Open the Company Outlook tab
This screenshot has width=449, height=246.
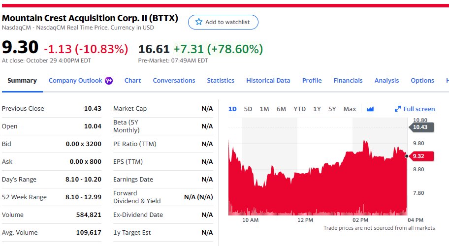(x=75, y=81)
